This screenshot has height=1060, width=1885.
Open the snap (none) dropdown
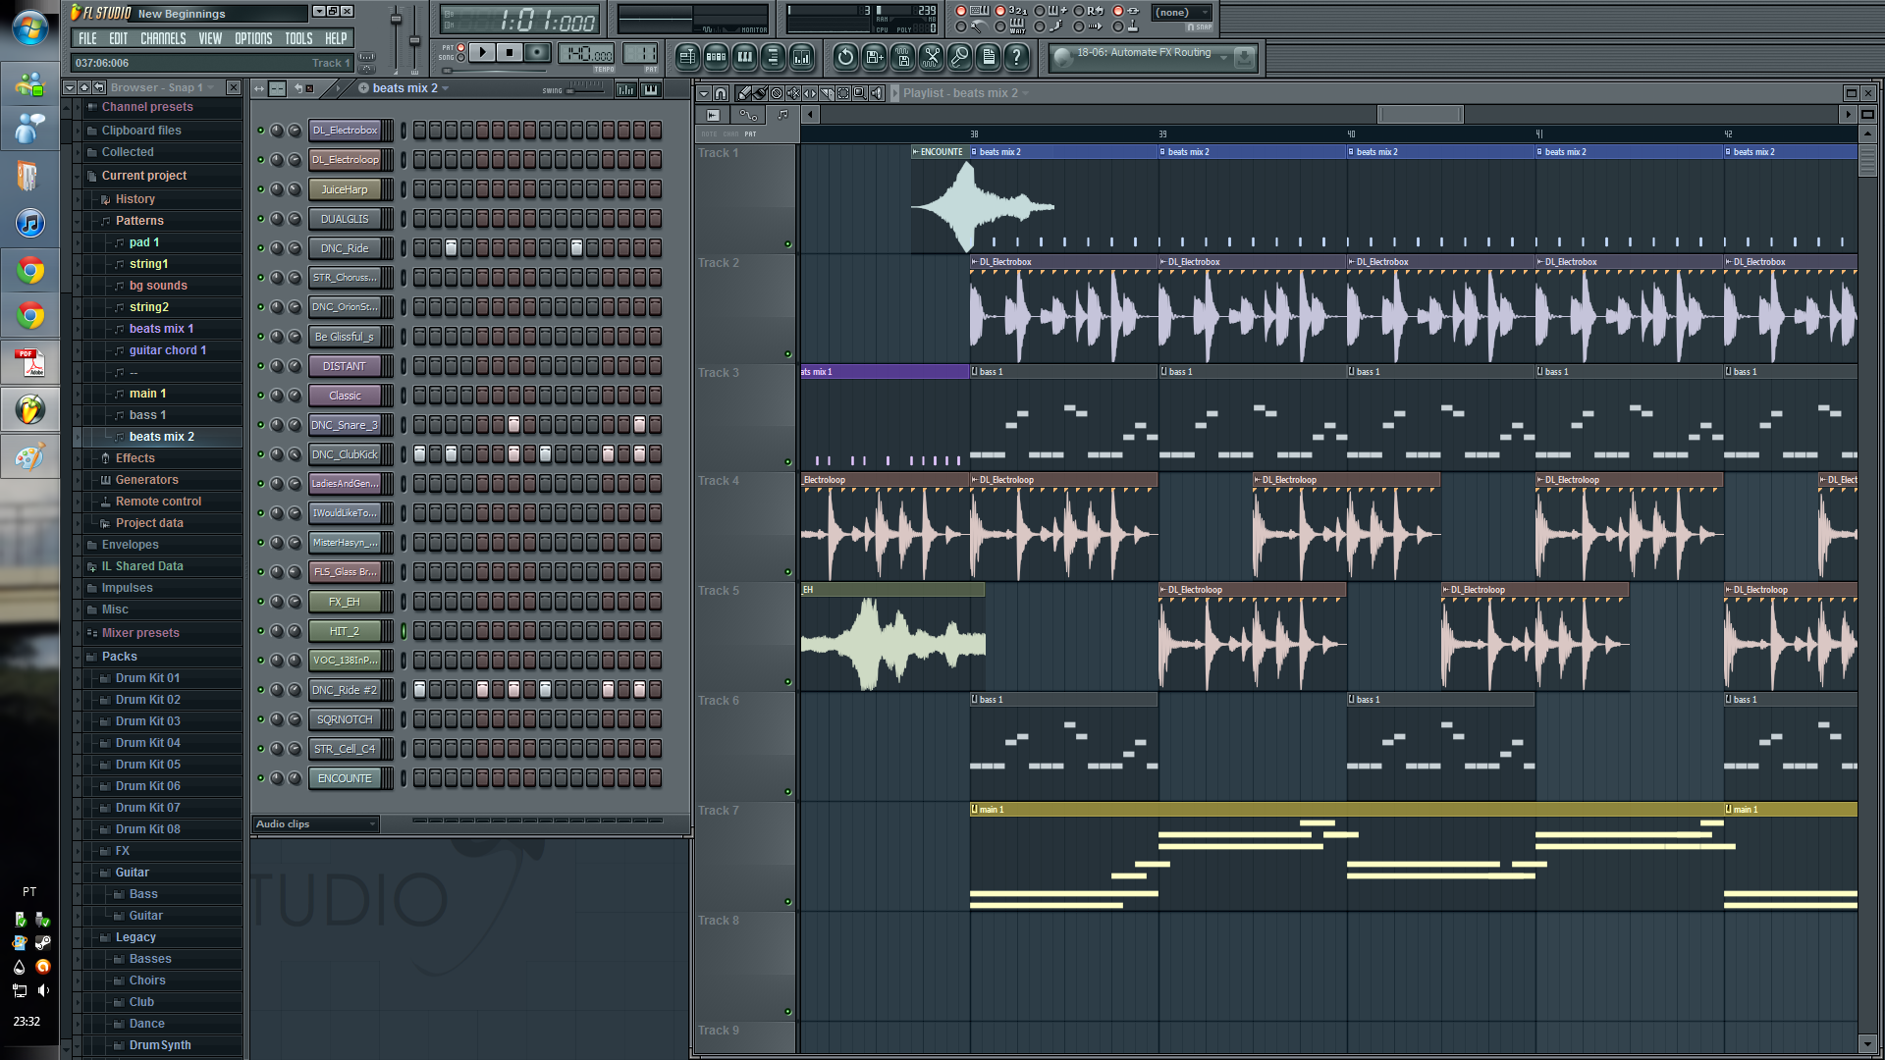point(1181,13)
